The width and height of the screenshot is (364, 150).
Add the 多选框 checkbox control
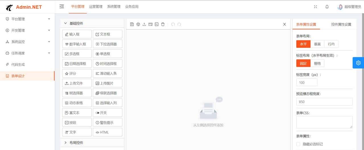click(77, 54)
